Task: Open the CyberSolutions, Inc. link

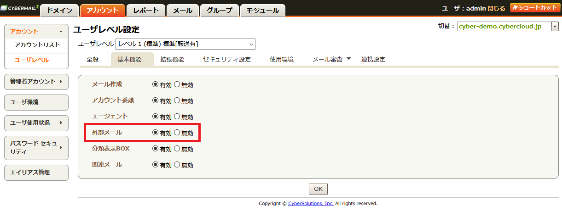Action: click(311, 203)
